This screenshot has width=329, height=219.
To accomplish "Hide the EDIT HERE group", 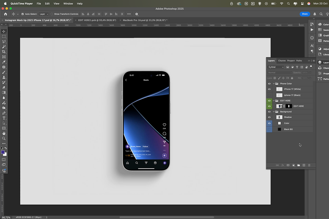I will click(x=269, y=101).
